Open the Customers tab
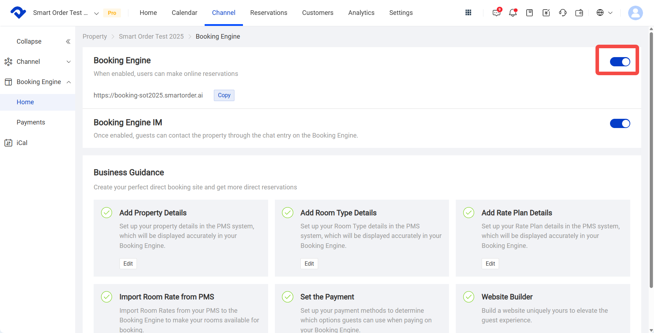 [318, 13]
